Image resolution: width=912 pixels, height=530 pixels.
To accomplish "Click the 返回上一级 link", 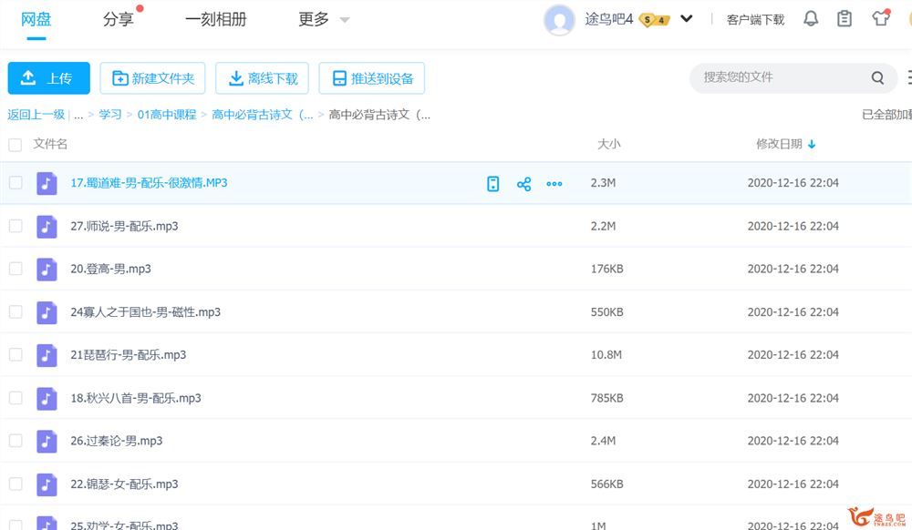I will click(36, 115).
